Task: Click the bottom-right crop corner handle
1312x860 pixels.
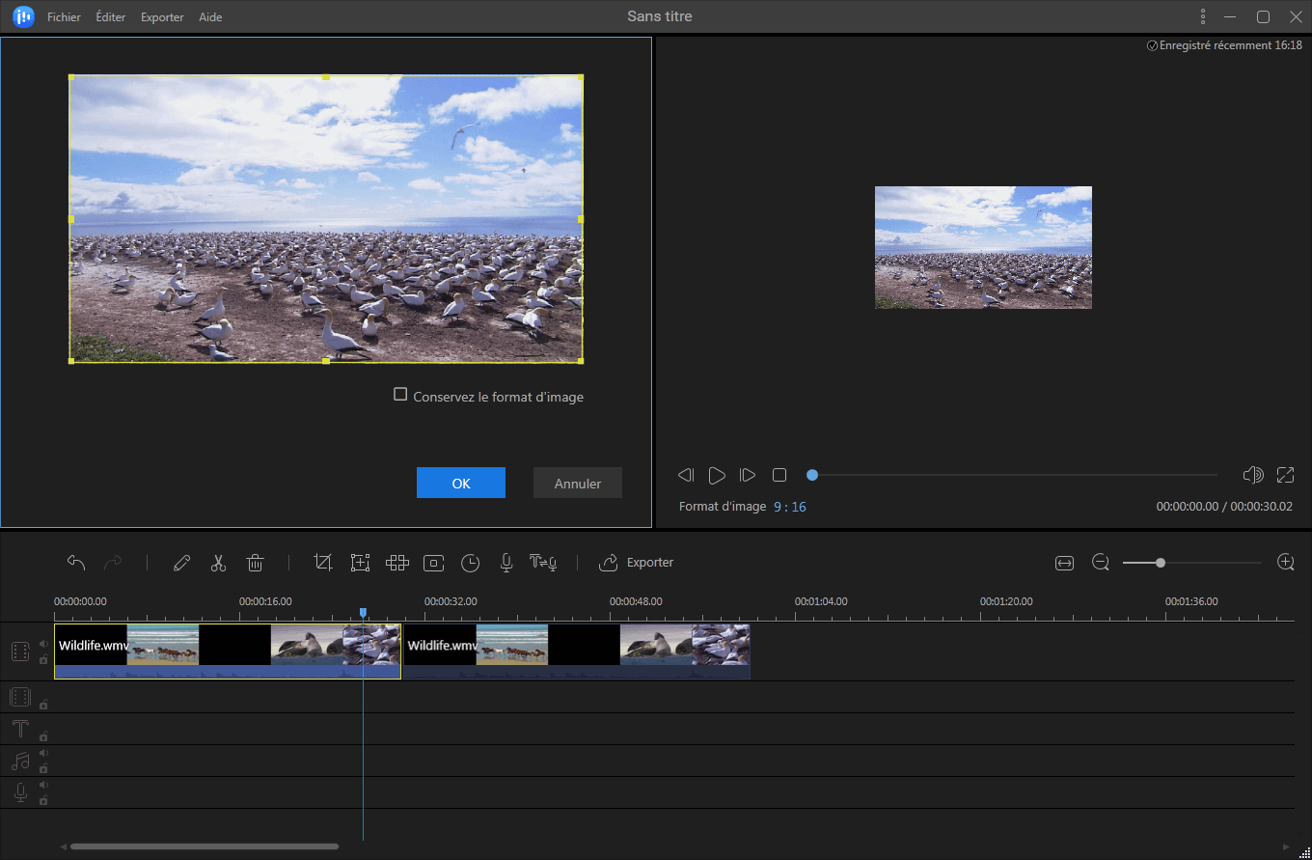Action: click(581, 361)
